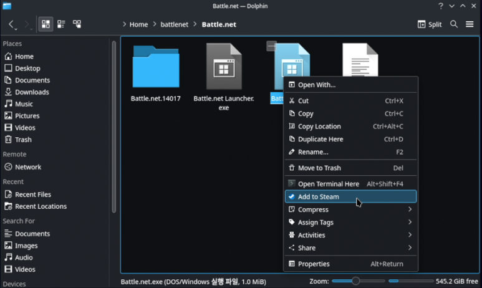Toggle the selection marker on Battle.net.exe

coord(271,46)
